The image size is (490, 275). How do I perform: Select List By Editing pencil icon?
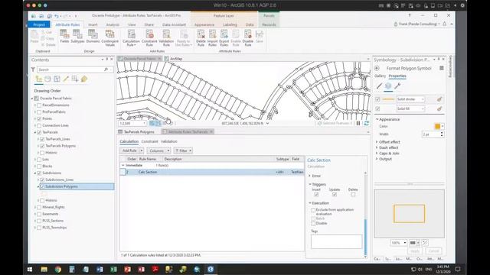point(66,79)
